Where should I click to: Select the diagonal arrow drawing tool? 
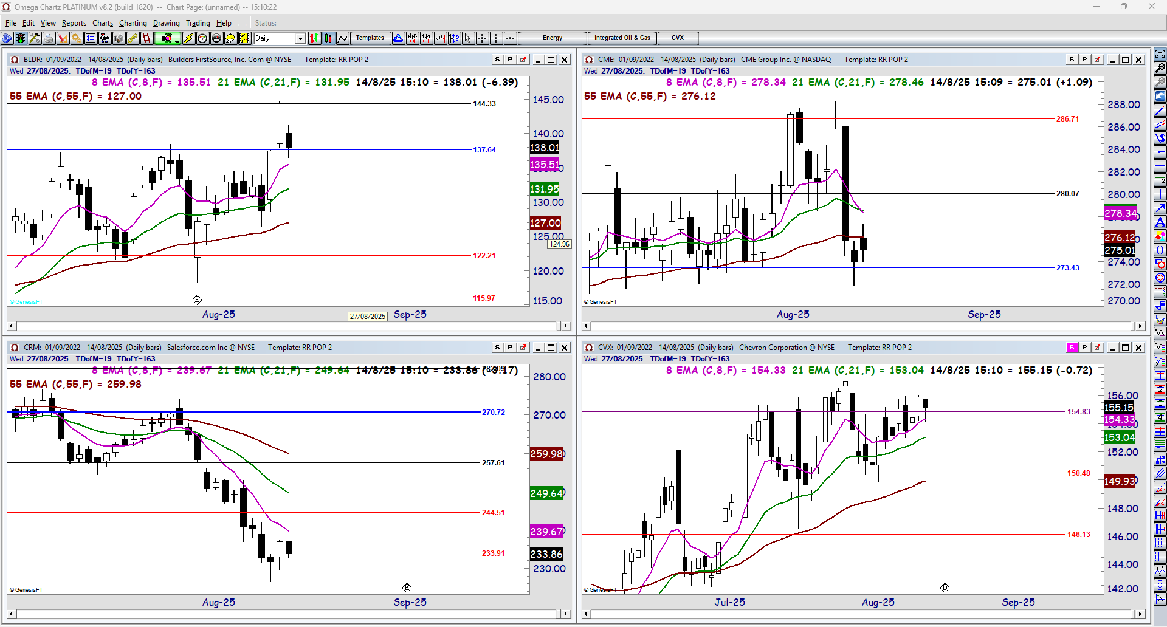pyautogui.click(x=1160, y=208)
